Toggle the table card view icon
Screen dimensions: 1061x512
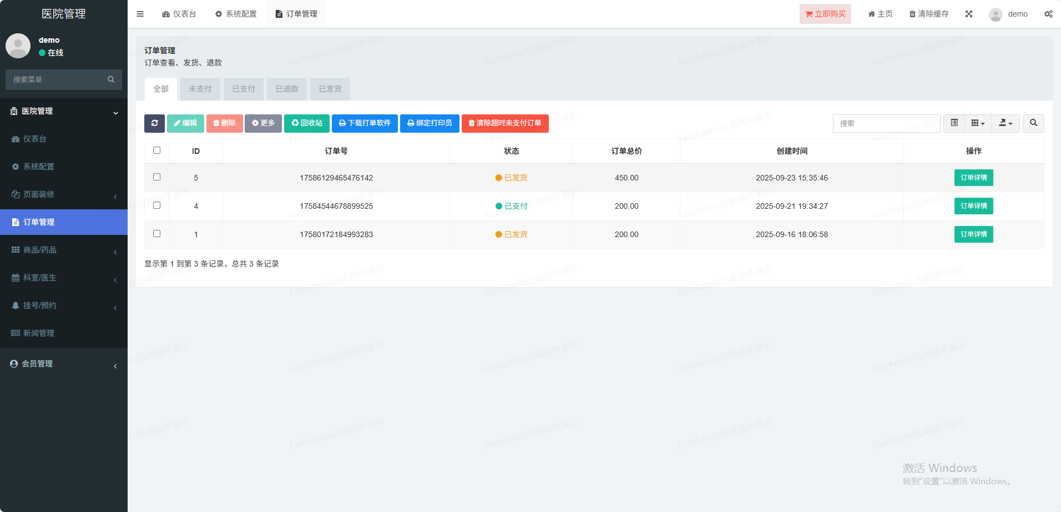[x=954, y=123]
